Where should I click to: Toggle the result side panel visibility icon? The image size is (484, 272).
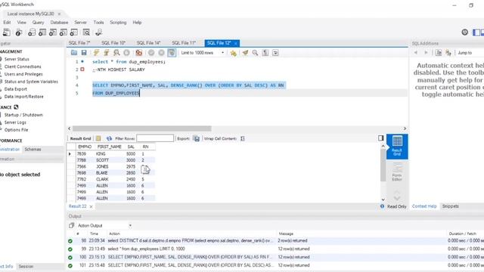click(381, 138)
